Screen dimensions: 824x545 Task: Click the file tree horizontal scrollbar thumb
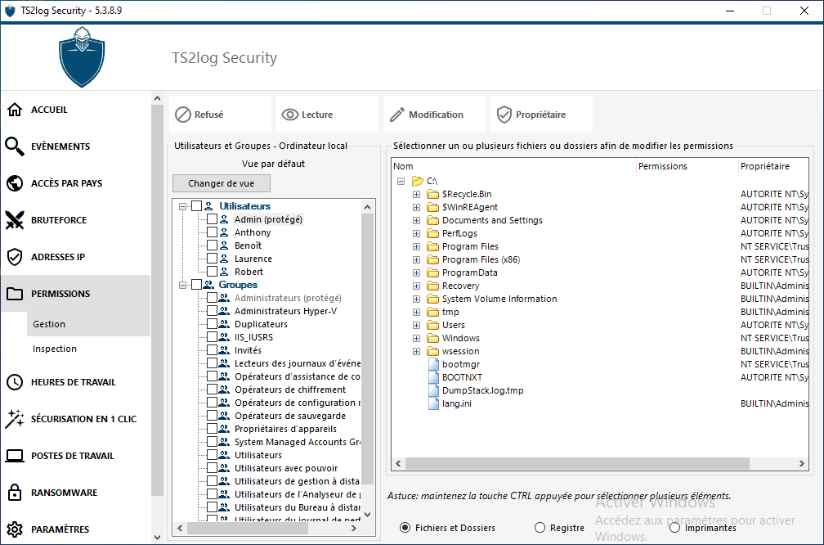[x=577, y=463]
